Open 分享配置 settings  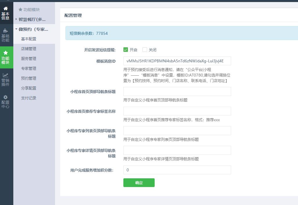pos(29,88)
